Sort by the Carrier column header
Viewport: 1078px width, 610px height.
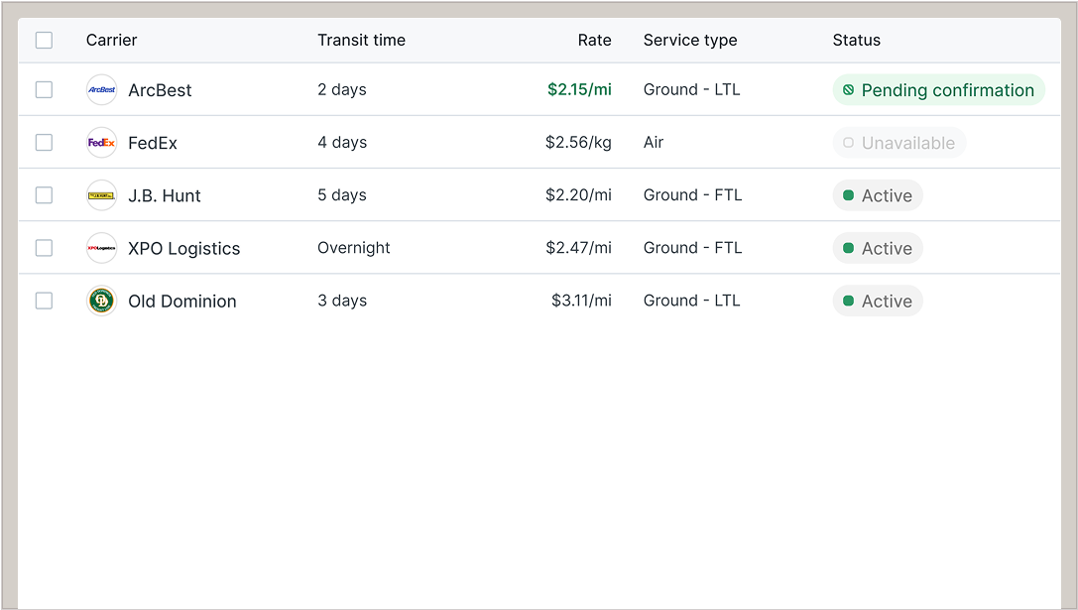tap(111, 41)
